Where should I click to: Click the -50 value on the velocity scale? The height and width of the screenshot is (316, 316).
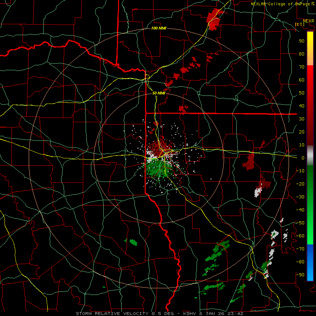[x=300, y=223]
